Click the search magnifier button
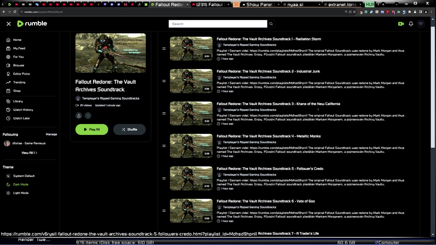The width and height of the screenshot is (436, 245). (271, 24)
